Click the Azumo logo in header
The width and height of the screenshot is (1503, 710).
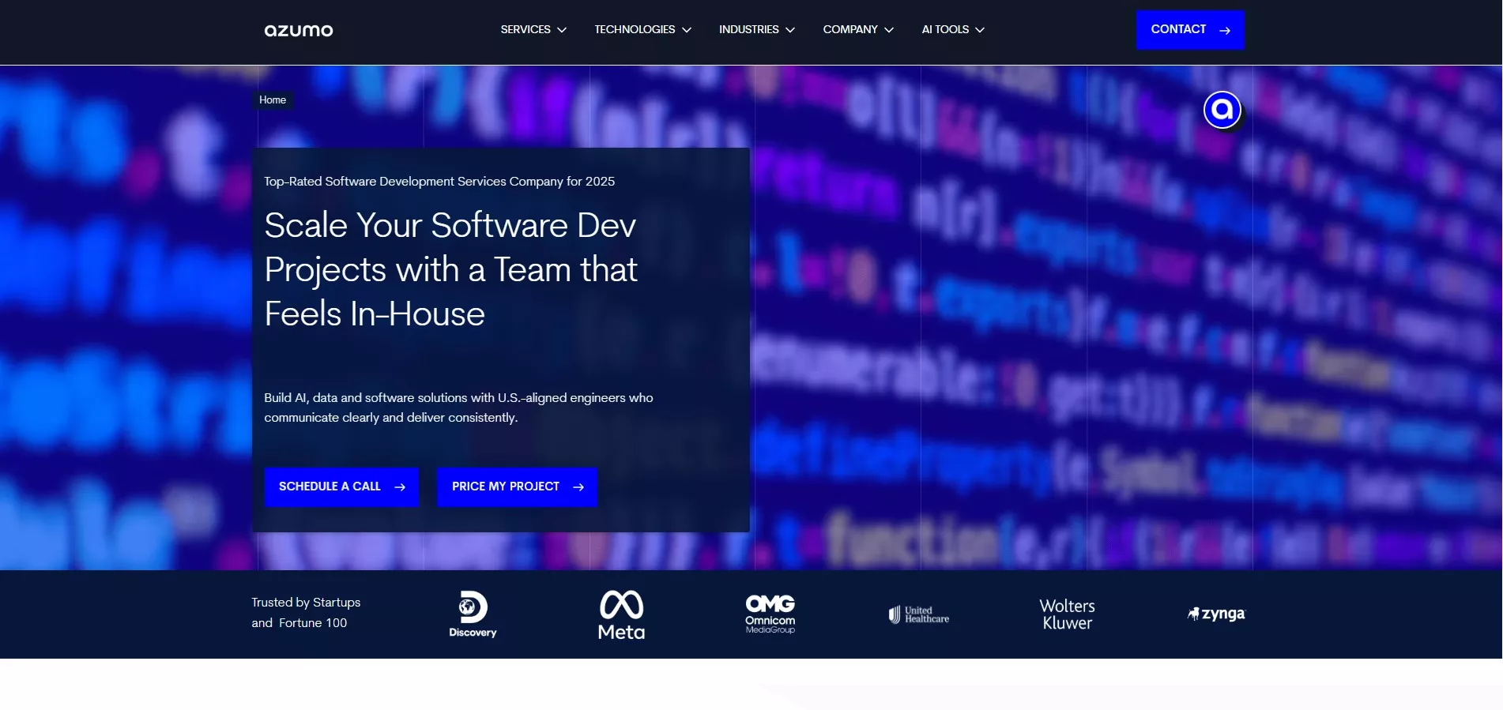pos(298,31)
